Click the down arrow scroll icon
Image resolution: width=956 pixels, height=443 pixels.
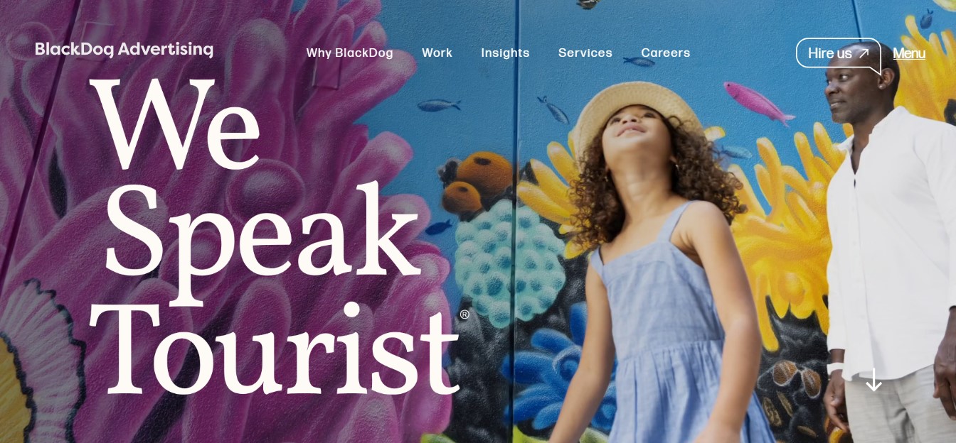[873, 380]
